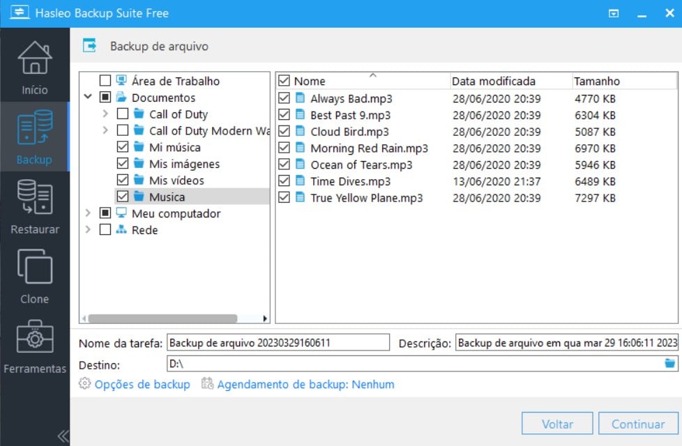Open the Opções de backup link
The height and width of the screenshot is (446, 682).
click(x=142, y=384)
